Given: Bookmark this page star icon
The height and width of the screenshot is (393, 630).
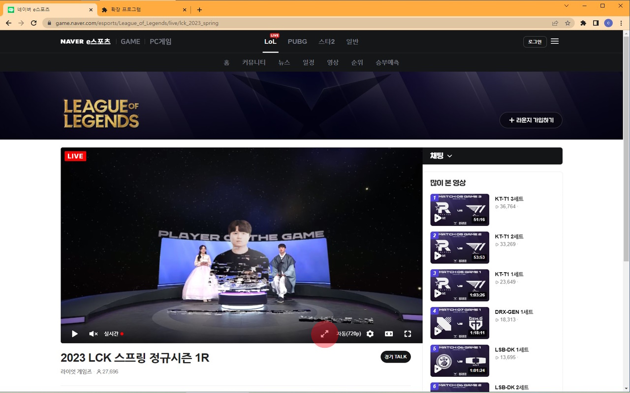Looking at the screenshot, I should pyautogui.click(x=567, y=23).
